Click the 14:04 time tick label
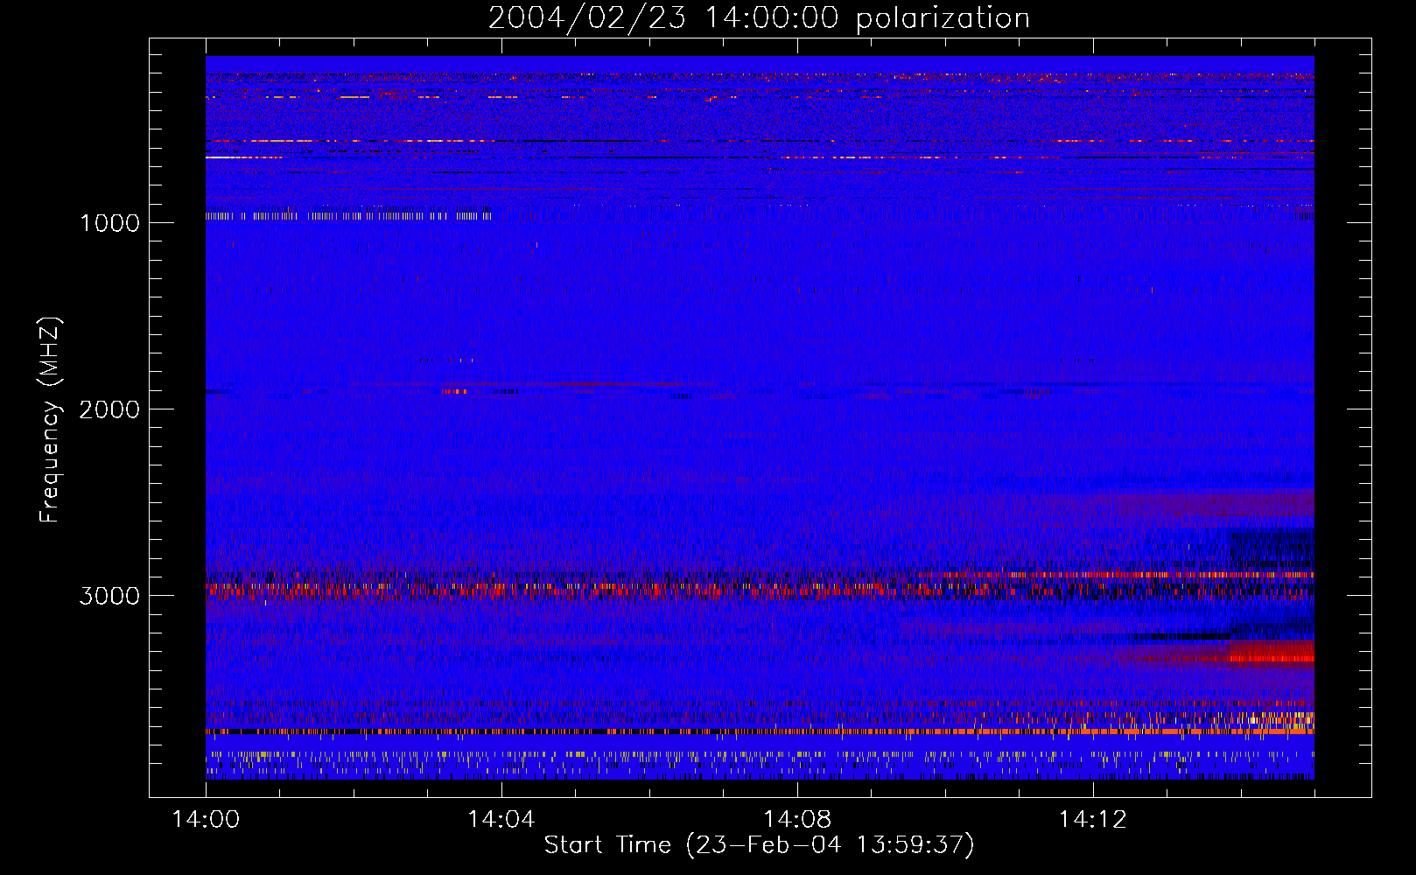1416x875 pixels. (x=501, y=820)
